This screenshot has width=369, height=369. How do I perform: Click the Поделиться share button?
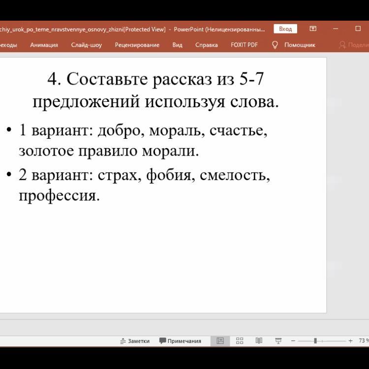tap(354, 45)
